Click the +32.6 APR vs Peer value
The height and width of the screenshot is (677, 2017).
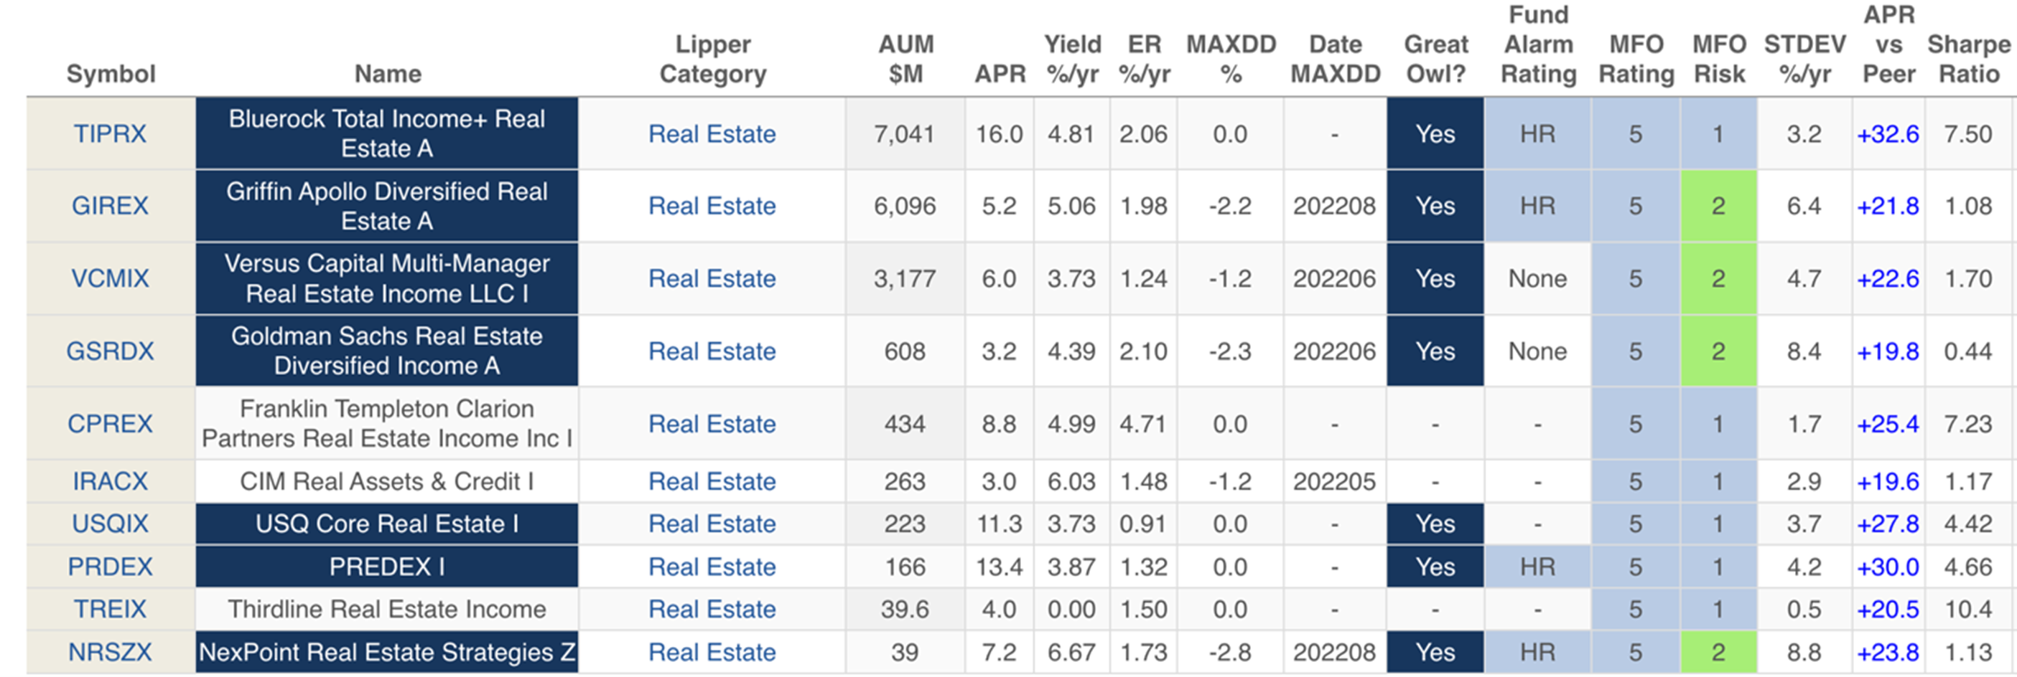pyautogui.click(x=1887, y=133)
